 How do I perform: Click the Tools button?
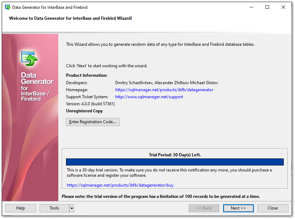click(54, 208)
